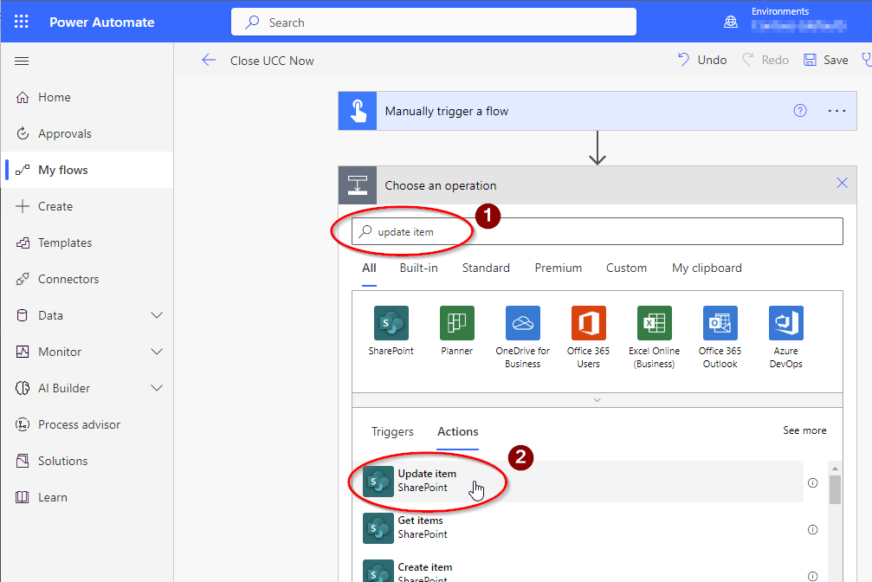The image size is (872, 582).
Task: Toggle the hamburger navigation menu
Action: 22,61
